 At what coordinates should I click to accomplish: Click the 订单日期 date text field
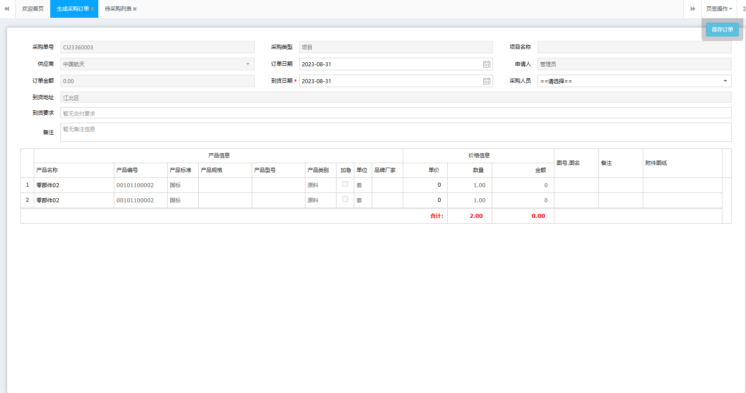tap(389, 64)
